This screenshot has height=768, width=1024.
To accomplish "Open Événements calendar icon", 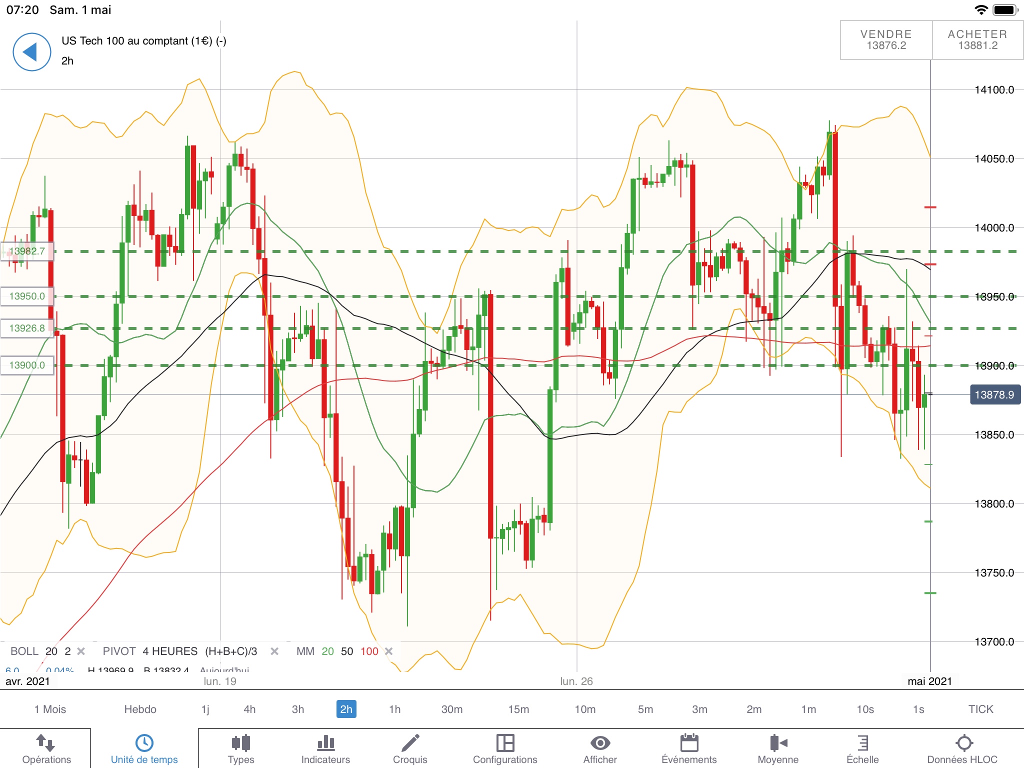I will pos(689,743).
